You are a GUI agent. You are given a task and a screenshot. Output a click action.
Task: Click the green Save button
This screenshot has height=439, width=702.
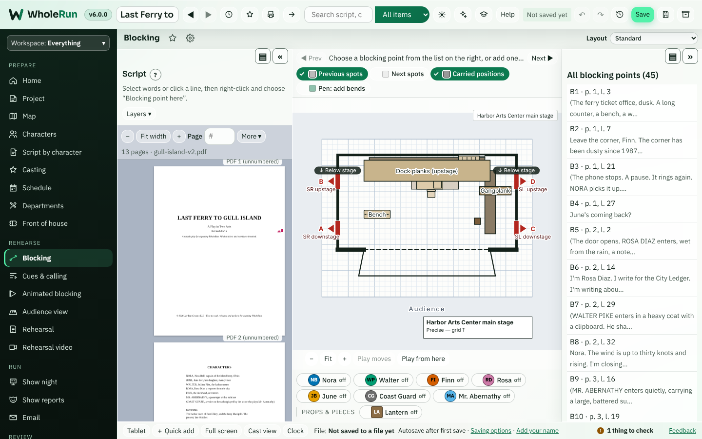click(643, 15)
